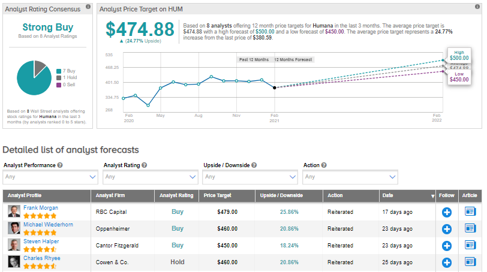This screenshot has width=487, height=272.
Task: Follow analyst Frank Morgan with plus icon
Action: coord(446,211)
